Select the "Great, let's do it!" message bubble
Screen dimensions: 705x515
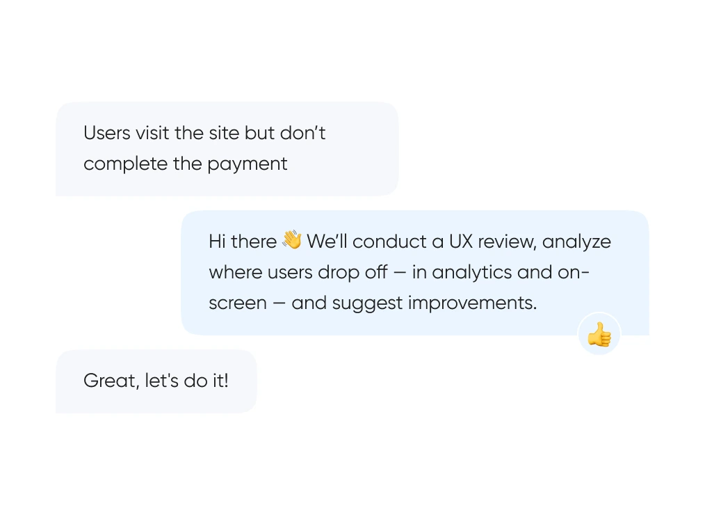click(156, 381)
